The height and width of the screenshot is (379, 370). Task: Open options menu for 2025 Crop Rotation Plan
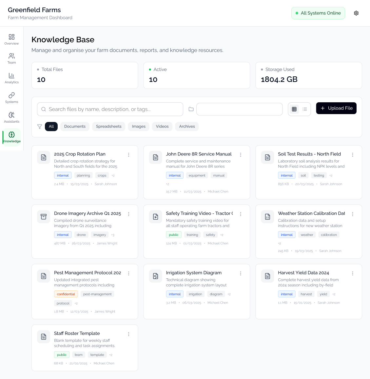click(129, 155)
